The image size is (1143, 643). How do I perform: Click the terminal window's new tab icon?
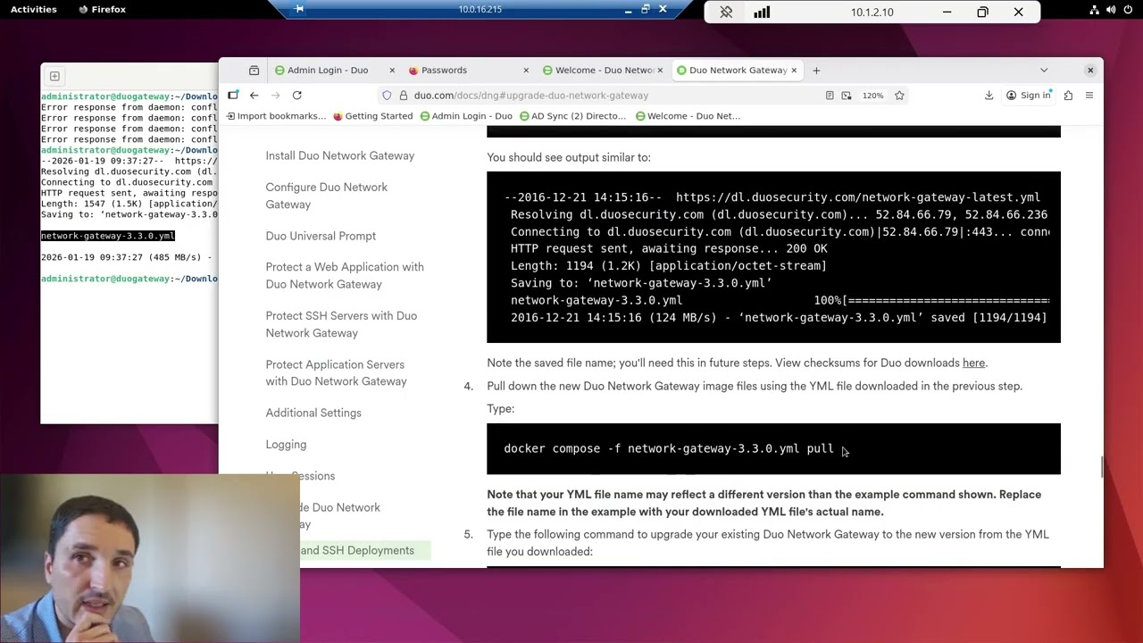tap(54, 77)
